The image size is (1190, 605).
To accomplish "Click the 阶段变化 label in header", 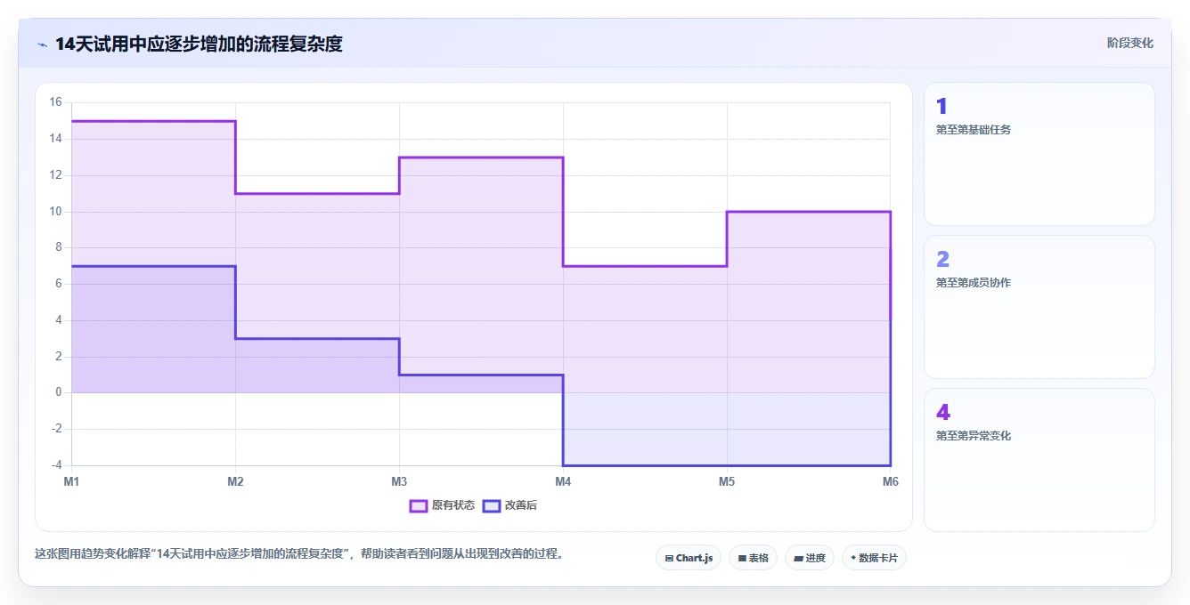I will point(1129,43).
